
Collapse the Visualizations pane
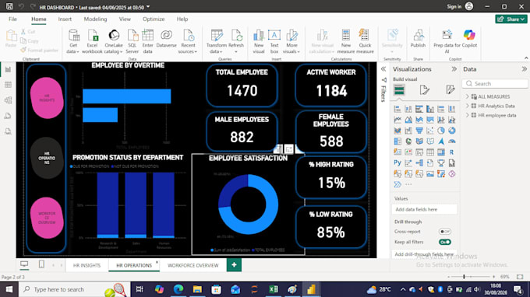(x=454, y=69)
